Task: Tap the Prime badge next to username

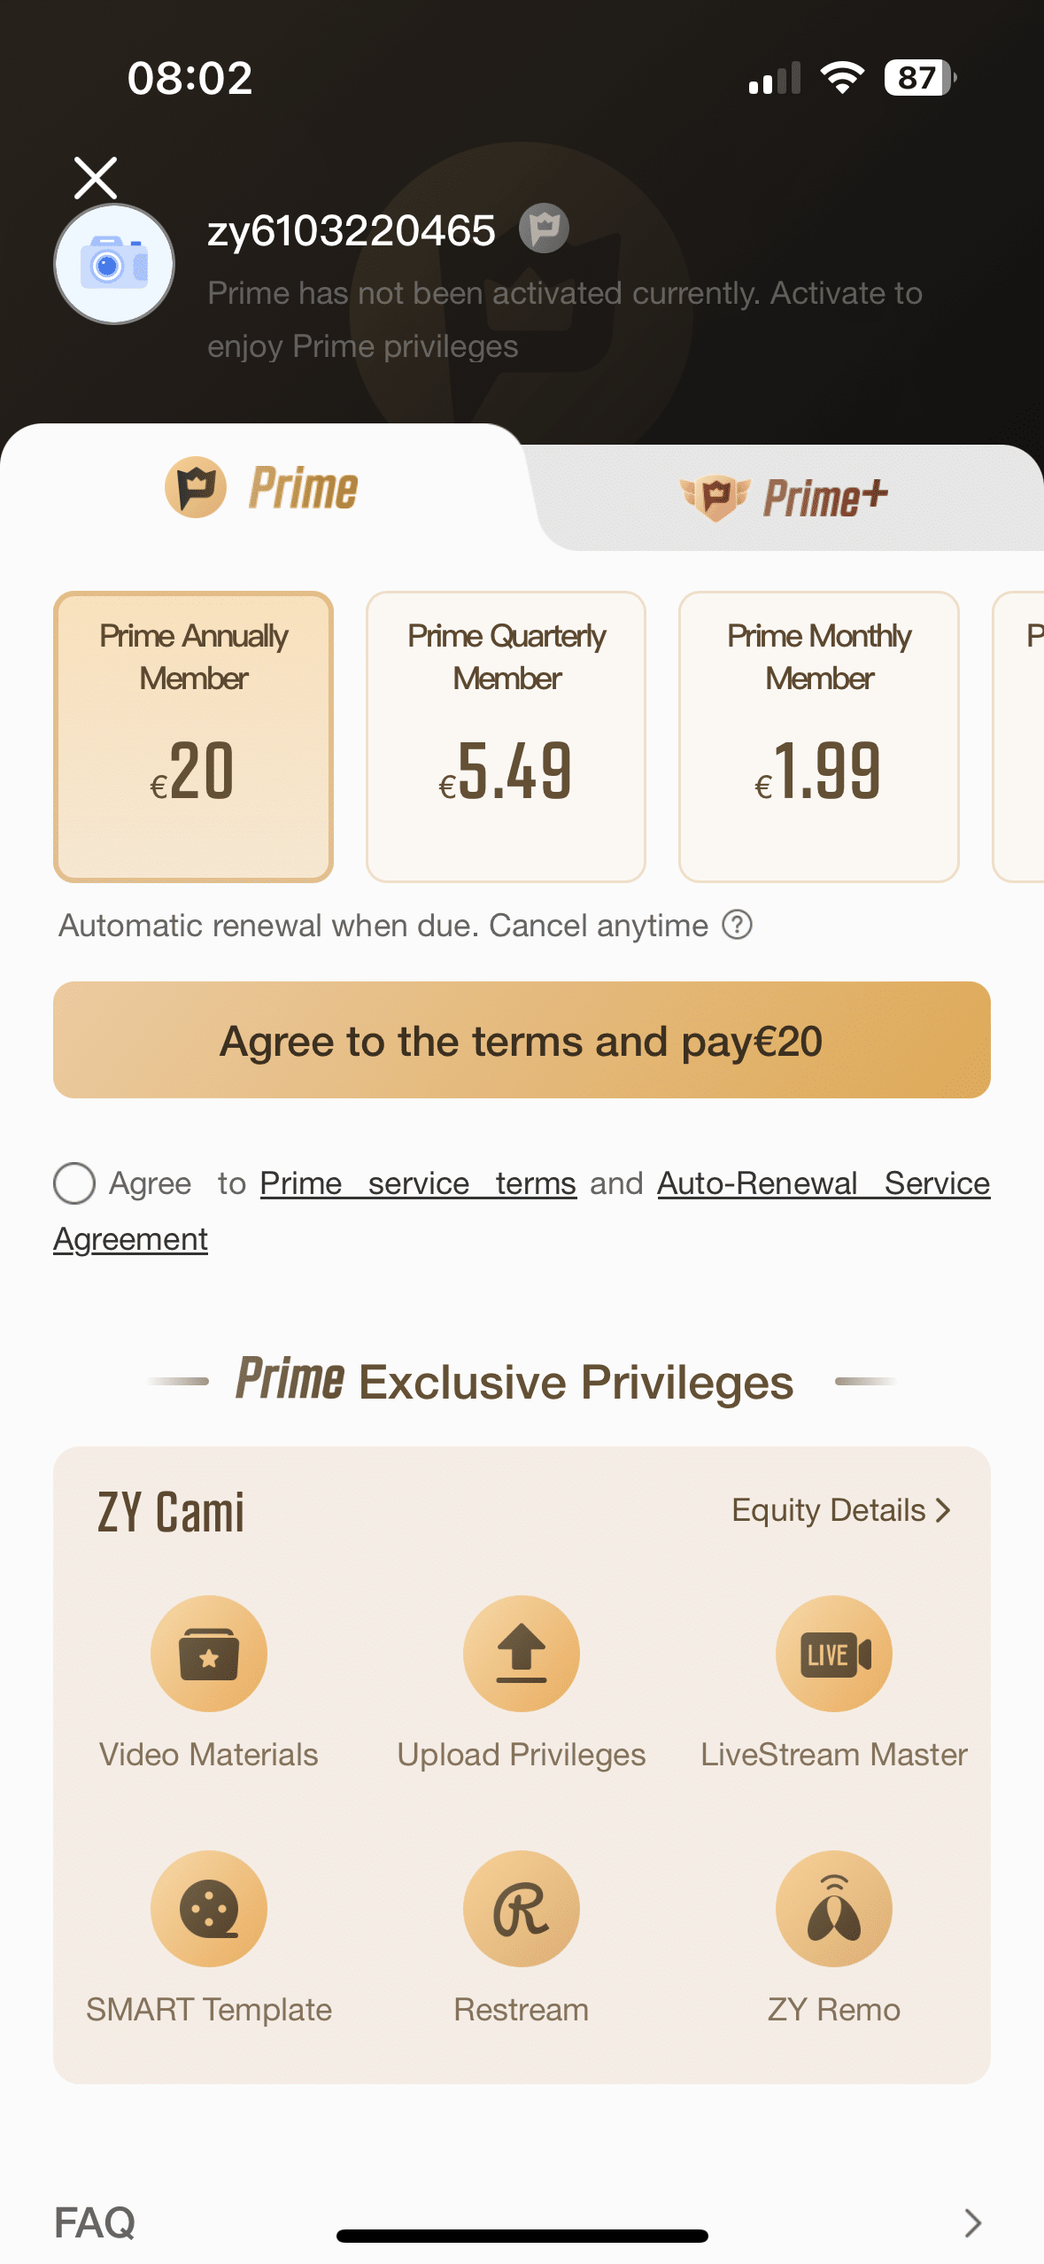Action: click(544, 229)
